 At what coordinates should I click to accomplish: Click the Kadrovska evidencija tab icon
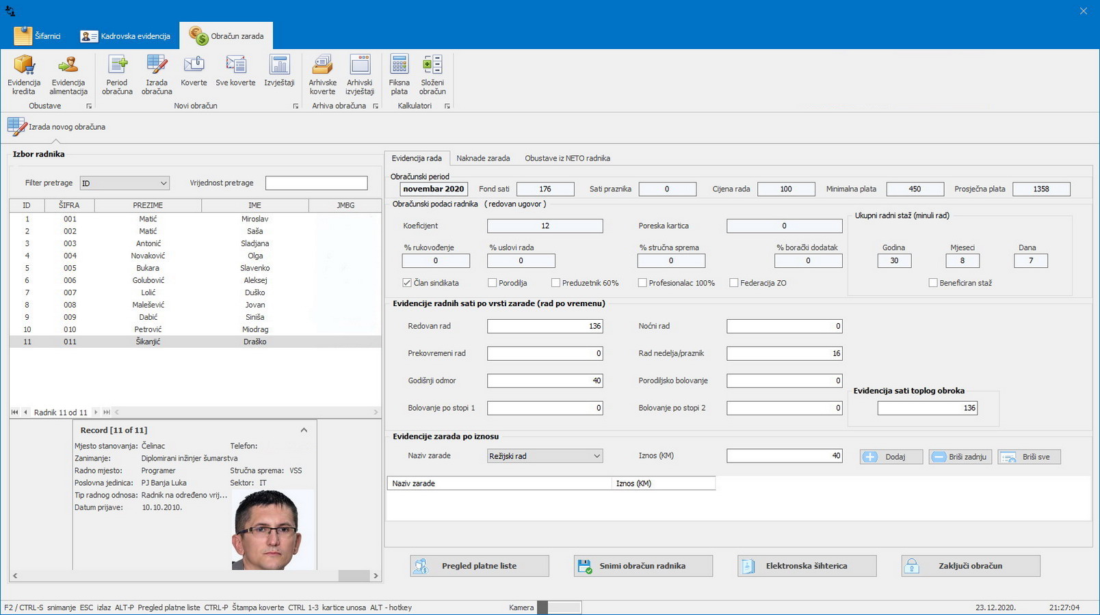click(x=89, y=36)
